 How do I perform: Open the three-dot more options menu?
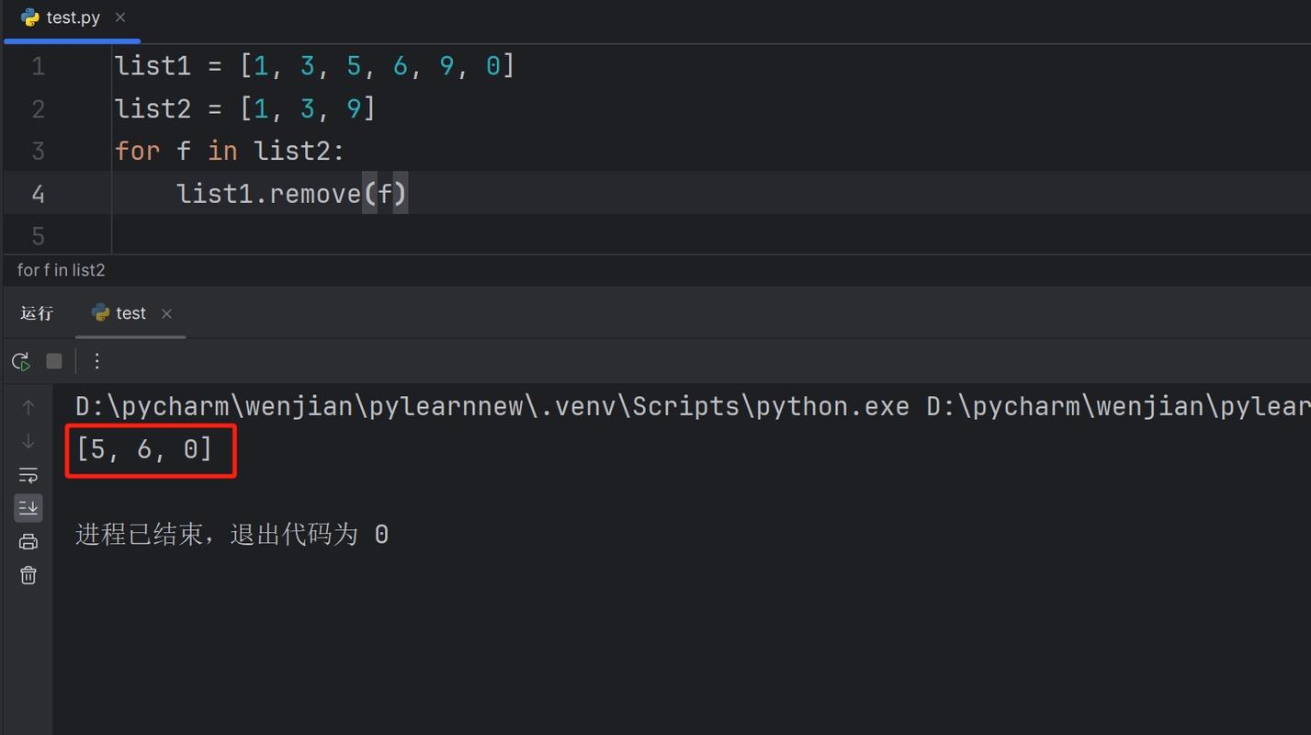click(96, 361)
